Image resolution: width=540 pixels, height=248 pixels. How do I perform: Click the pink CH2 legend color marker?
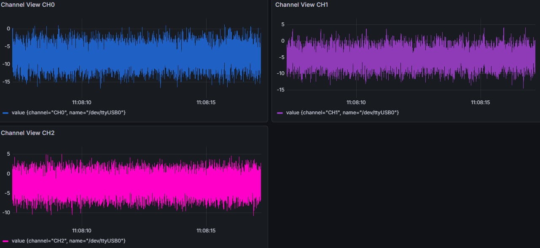(x=5, y=241)
